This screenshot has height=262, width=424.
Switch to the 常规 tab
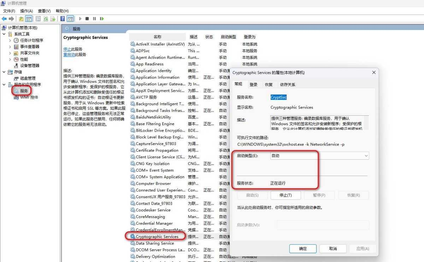238,84
